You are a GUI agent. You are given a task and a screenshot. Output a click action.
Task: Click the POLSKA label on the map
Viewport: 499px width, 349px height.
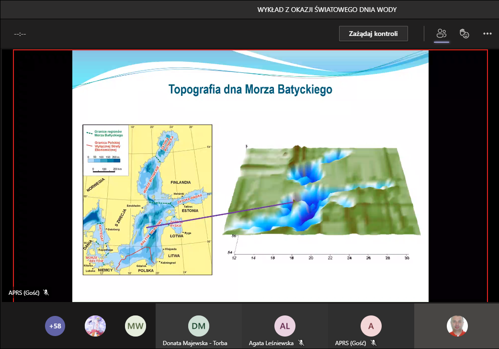click(x=146, y=270)
